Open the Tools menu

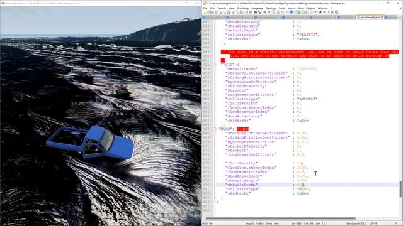(x=282, y=8)
